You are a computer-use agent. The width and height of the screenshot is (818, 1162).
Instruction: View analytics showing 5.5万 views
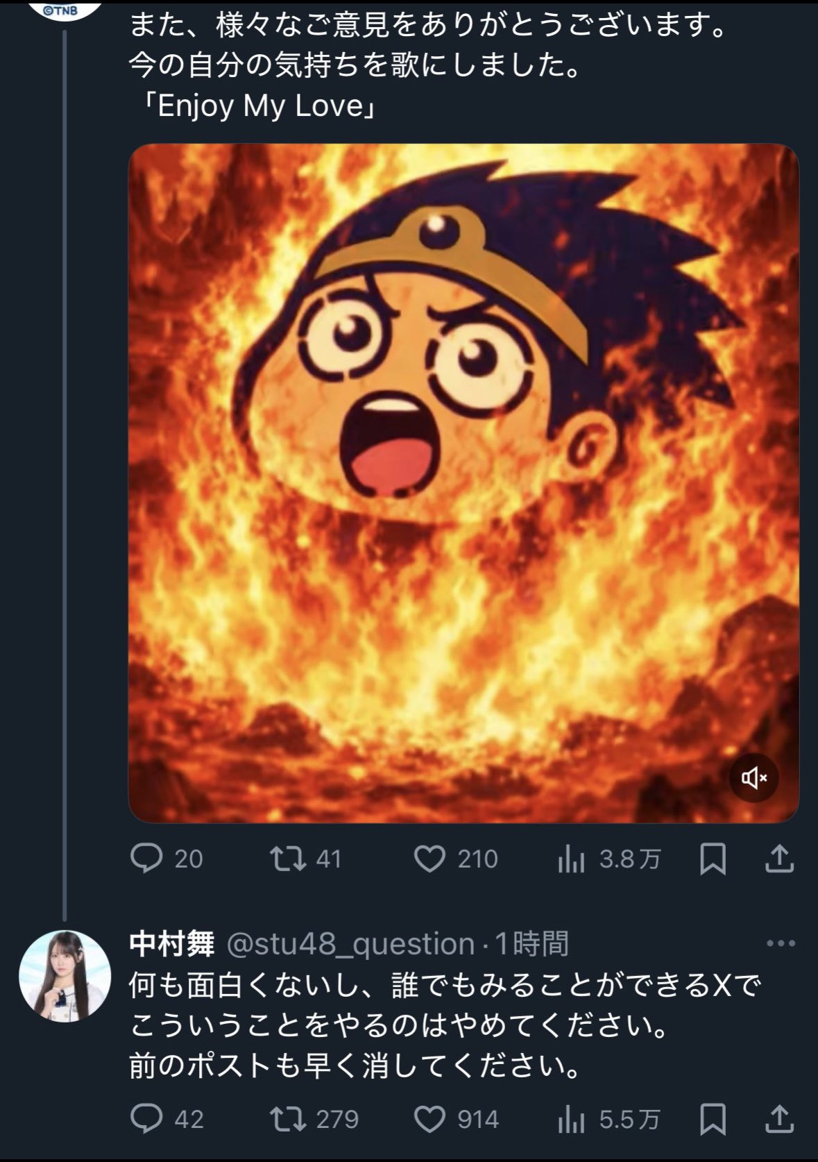pos(571,1120)
